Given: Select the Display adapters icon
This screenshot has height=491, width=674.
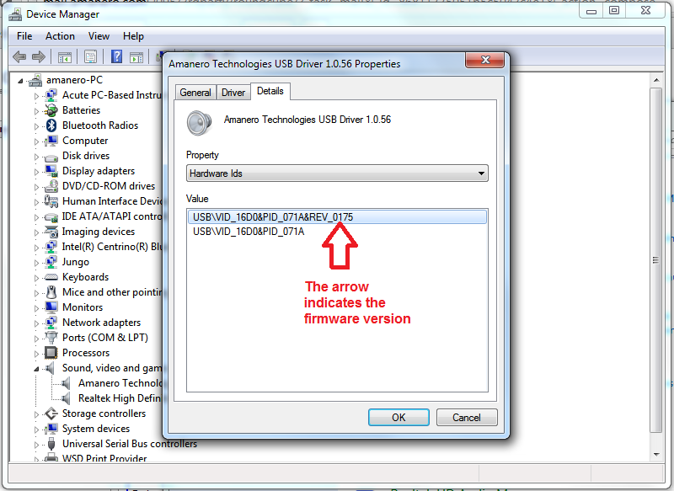Looking at the screenshot, I should click(51, 171).
